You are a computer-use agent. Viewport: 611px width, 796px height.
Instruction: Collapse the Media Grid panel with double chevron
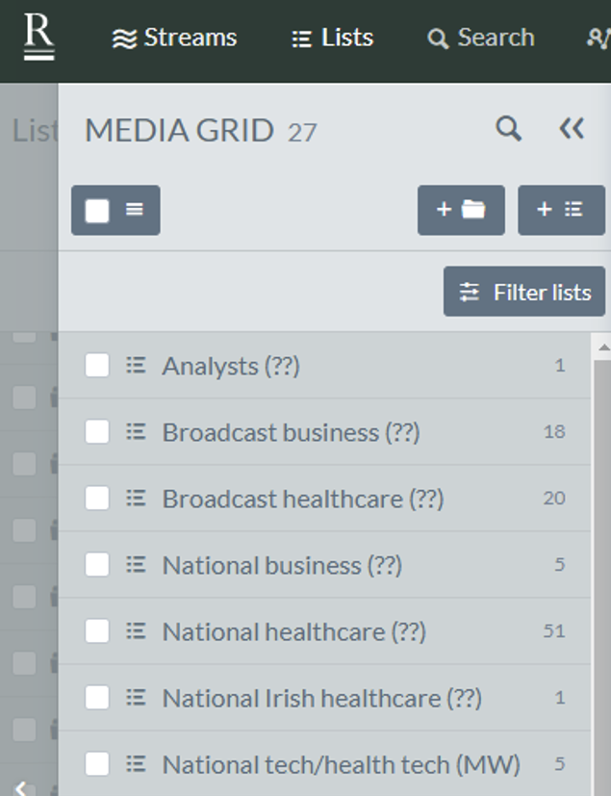tap(572, 129)
